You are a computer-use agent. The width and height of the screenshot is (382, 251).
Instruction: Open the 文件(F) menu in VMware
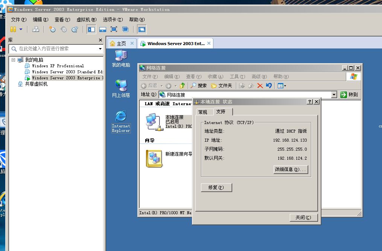[x=19, y=20]
